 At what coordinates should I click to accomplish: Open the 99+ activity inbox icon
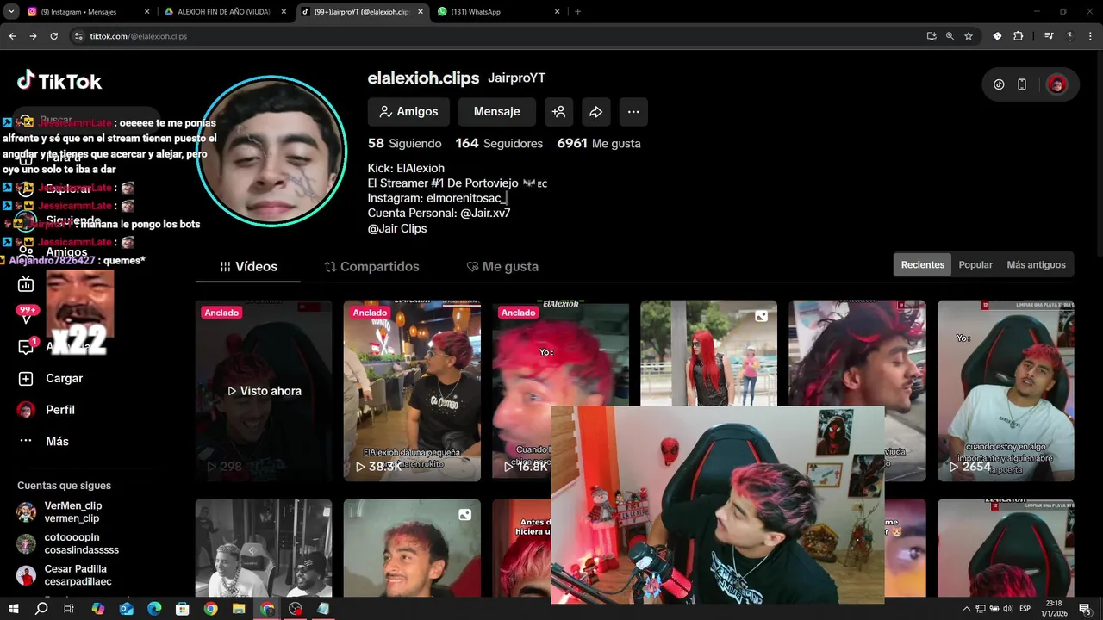pyautogui.click(x=27, y=315)
